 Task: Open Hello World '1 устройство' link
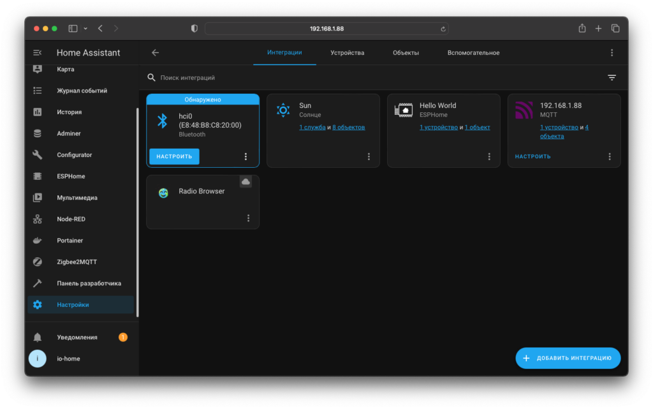[439, 128]
